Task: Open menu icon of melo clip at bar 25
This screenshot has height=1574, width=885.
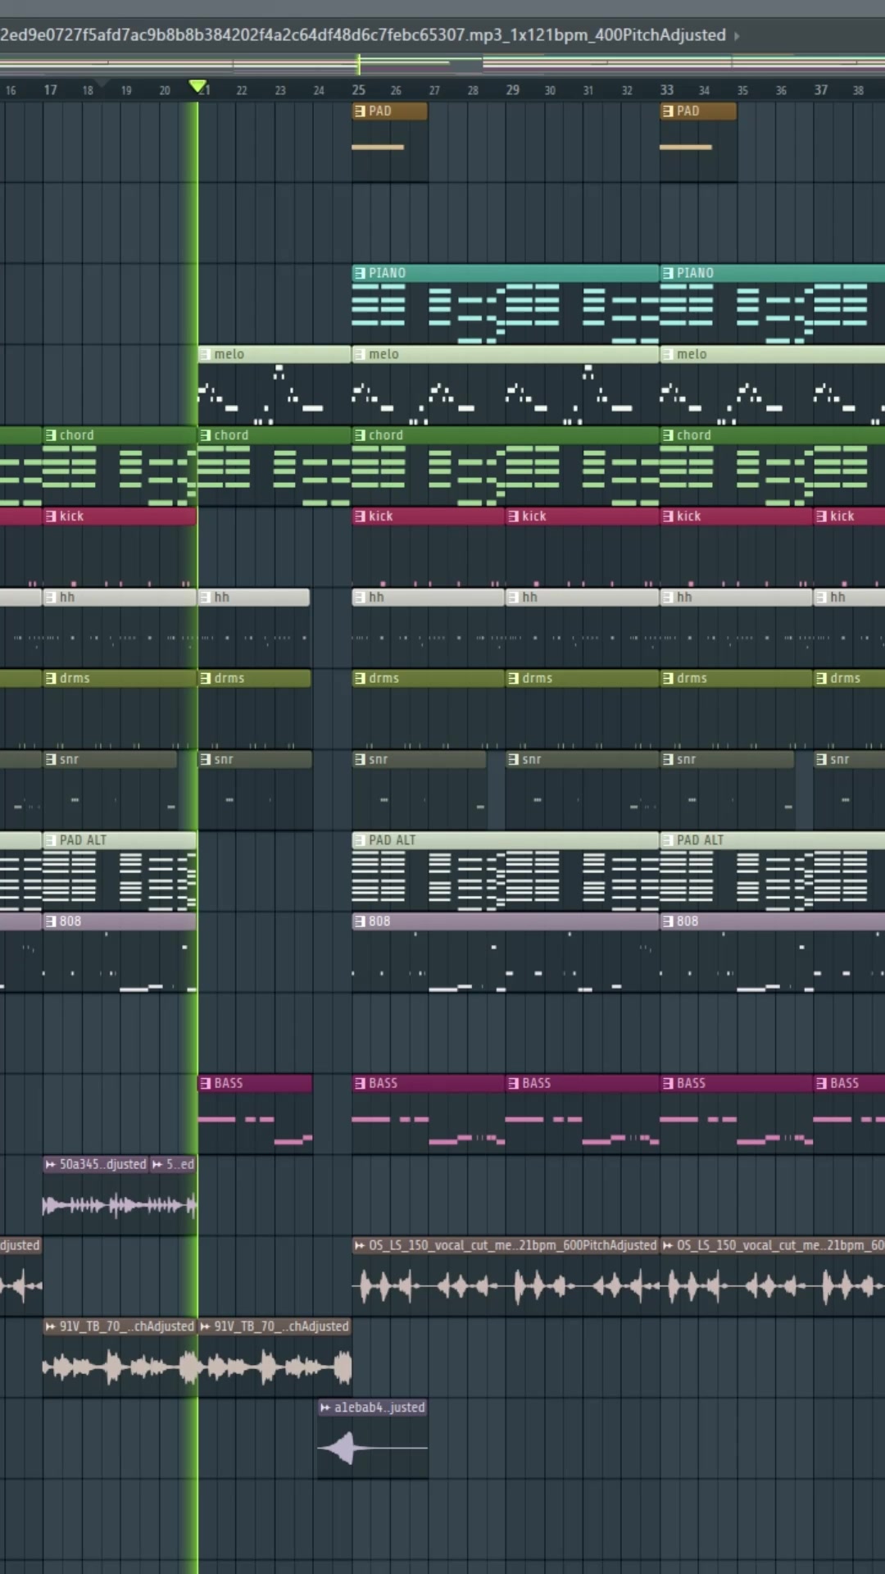Action: pos(360,354)
